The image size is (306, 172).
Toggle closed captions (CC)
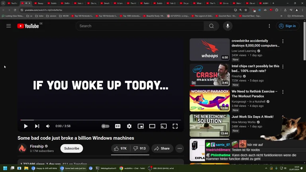click(118, 126)
